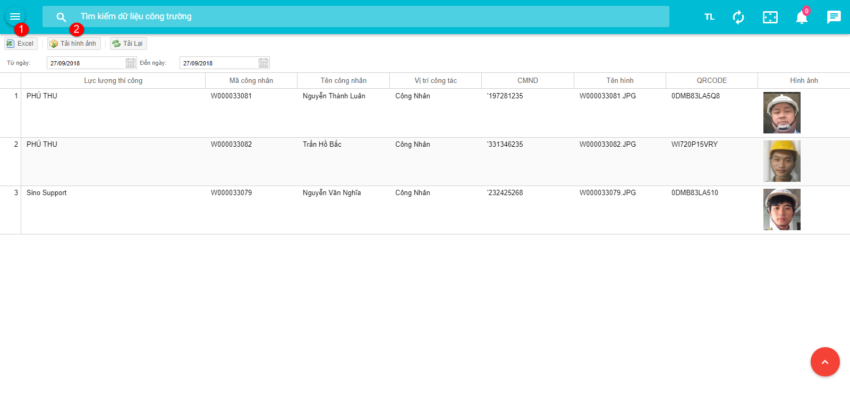
Task: Toggle fullscreen mode icon
Action: [770, 17]
